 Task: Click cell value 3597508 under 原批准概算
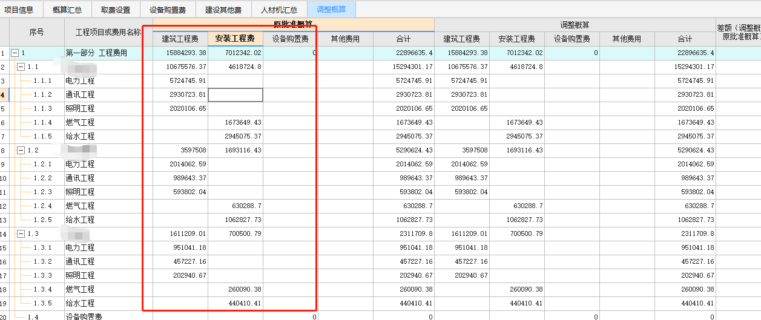pos(194,151)
